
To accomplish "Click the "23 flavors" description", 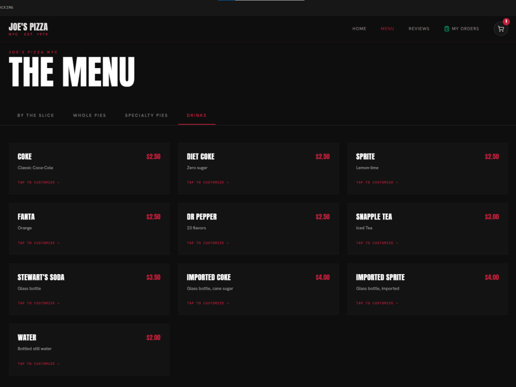I will coord(197,228).
